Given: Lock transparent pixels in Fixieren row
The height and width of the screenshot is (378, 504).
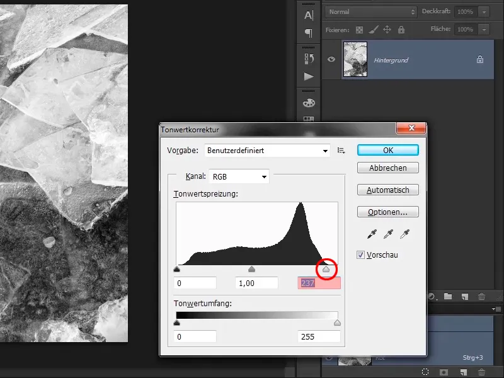Looking at the screenshot, I should pos(359,30).
